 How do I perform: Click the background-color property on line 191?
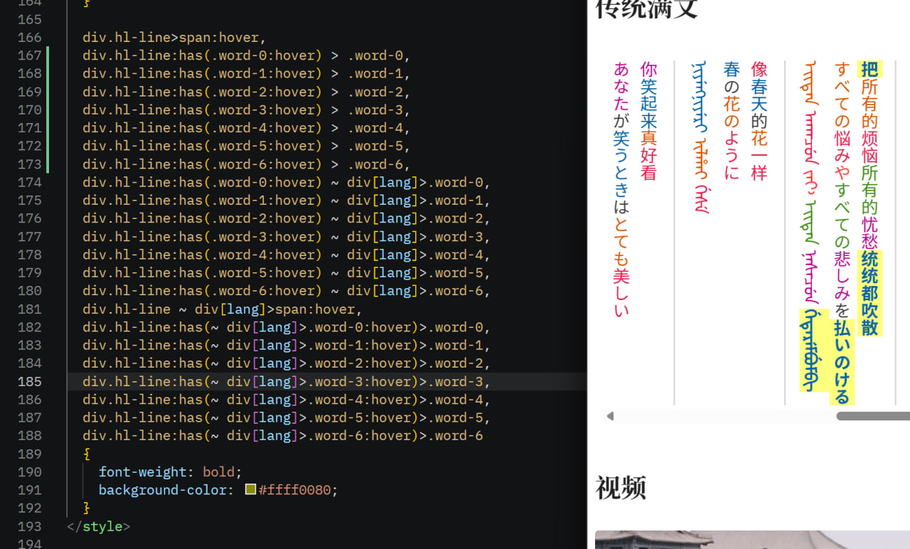click(x=162, y=489)
